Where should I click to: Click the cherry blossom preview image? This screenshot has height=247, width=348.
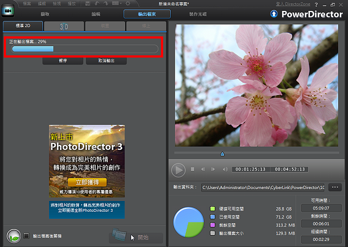257,85
